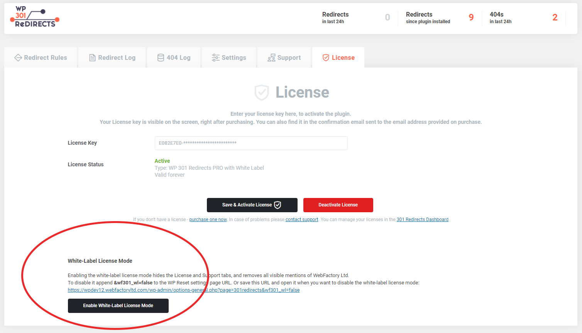Focus the License Key input field

pyautogui.click(x=251, y=143)
